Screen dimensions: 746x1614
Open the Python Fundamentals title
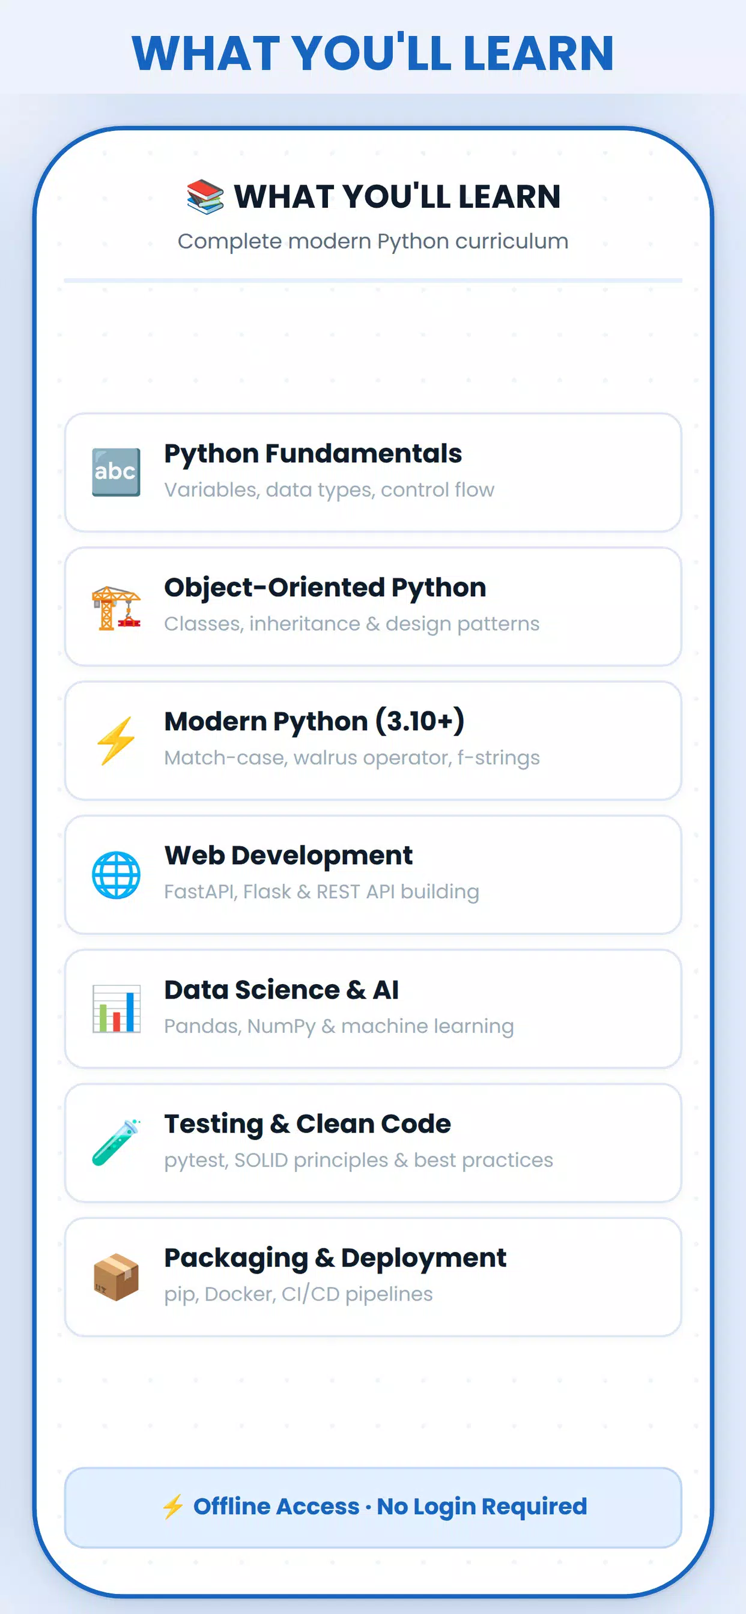coord(313,453)
